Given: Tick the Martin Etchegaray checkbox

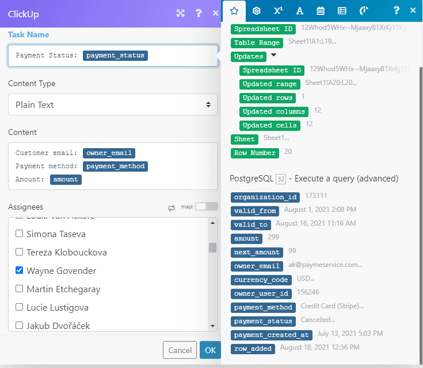Looking at the screenshot, I should 19,289.
